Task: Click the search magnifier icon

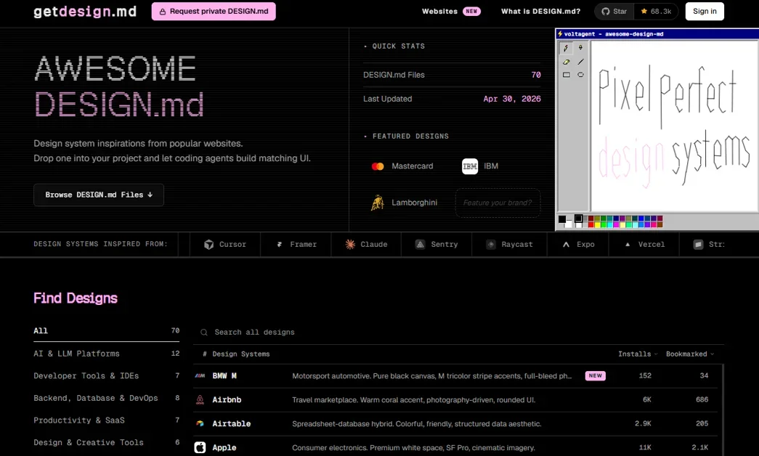Action: (204, 333)
